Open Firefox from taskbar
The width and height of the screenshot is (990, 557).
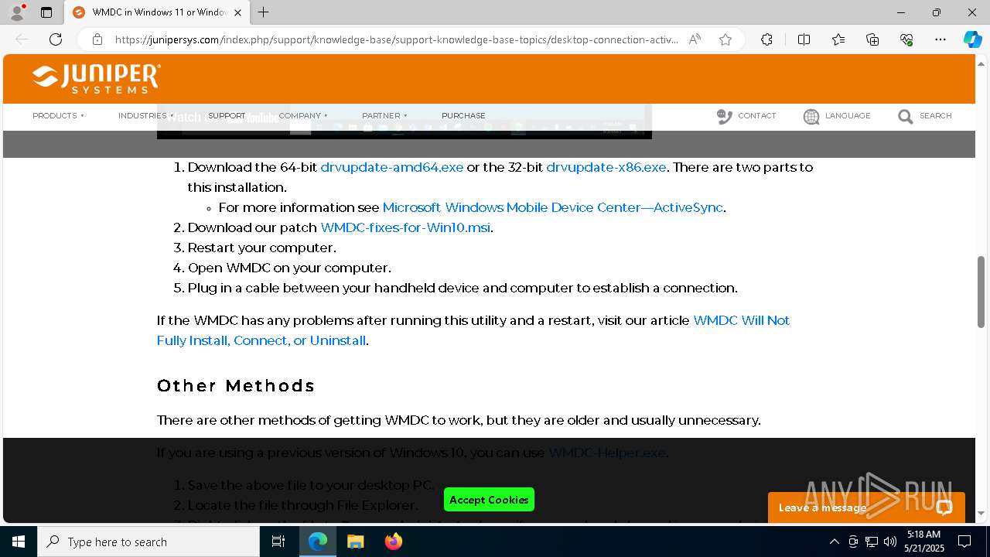pyautogui.click(x=394, y=542)
